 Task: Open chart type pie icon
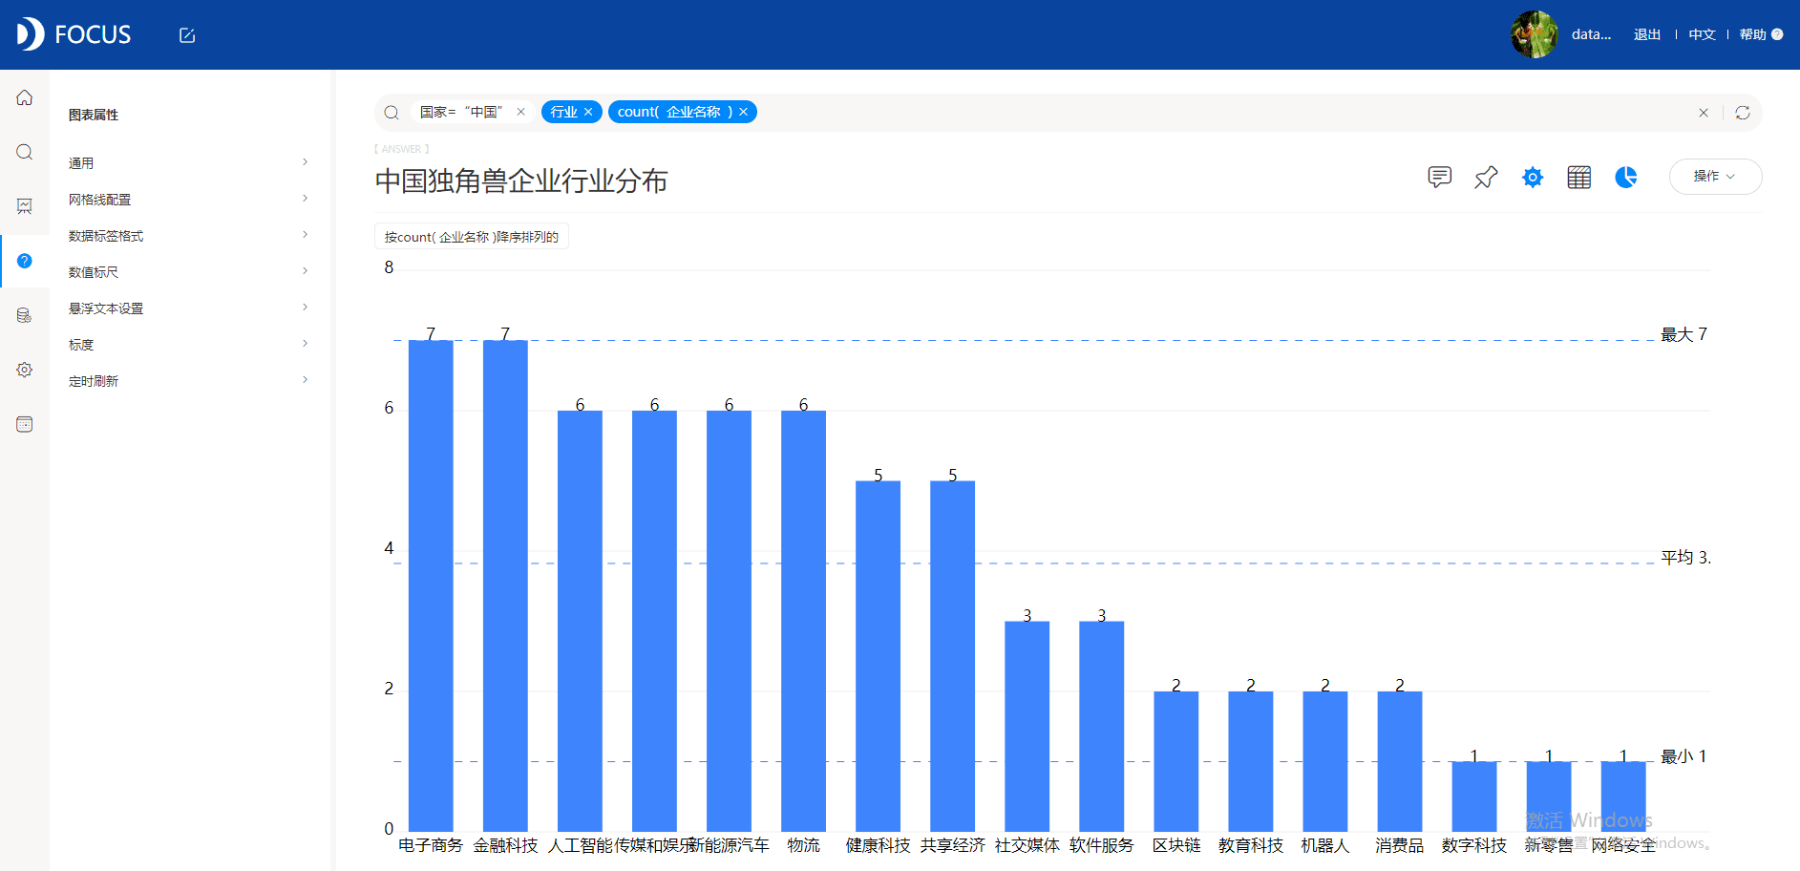pyautogui.click(x=1626, y=177)
